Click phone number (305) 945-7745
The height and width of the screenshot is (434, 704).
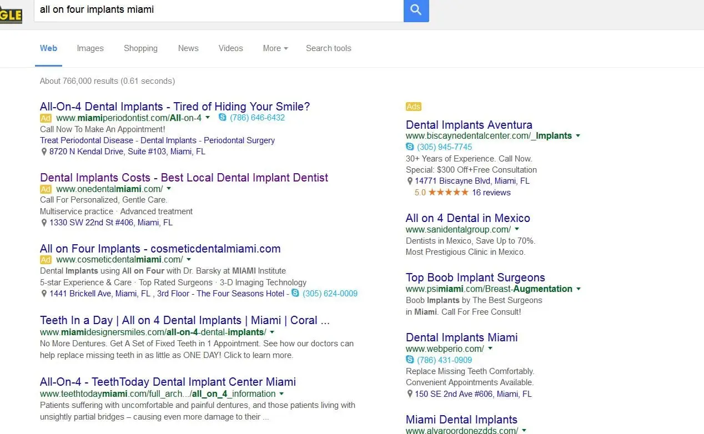tap(445, 147)
